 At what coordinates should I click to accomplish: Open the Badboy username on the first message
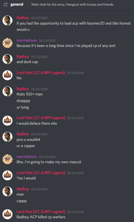(x=23, y=18)
